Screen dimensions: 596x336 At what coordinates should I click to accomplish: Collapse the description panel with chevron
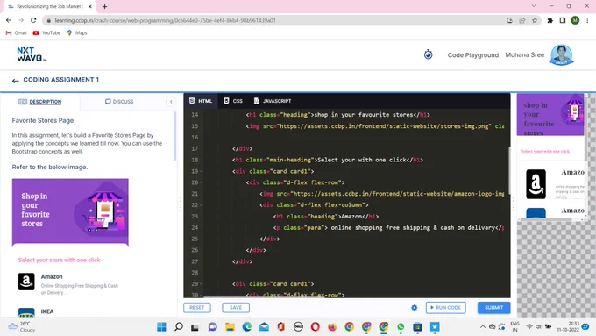[x=171, y=102]
